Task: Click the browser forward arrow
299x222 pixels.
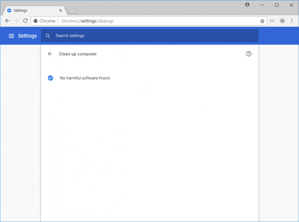Action: pyautogui.click(x=16, y=21)
